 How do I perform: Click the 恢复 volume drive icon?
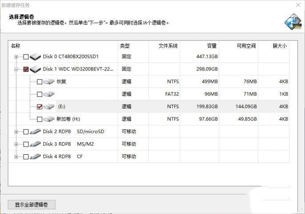tap(49, 82)
